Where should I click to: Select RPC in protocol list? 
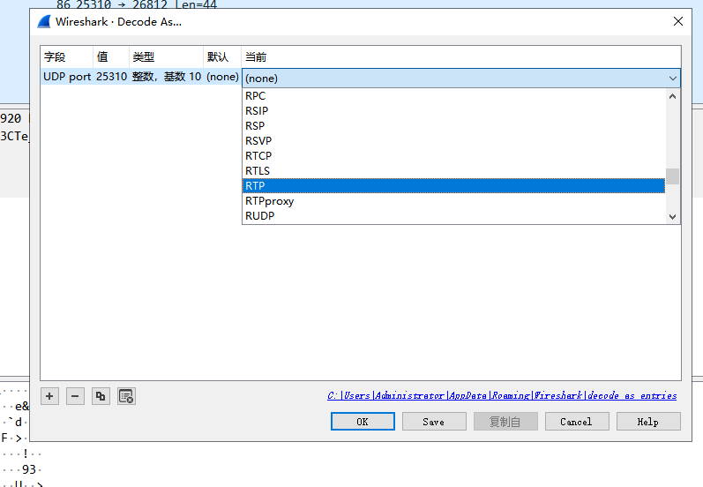point(453,96)
